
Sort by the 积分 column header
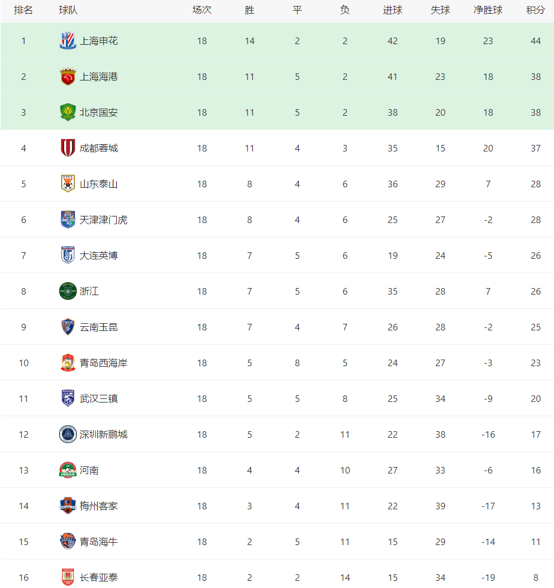point(536,10)
